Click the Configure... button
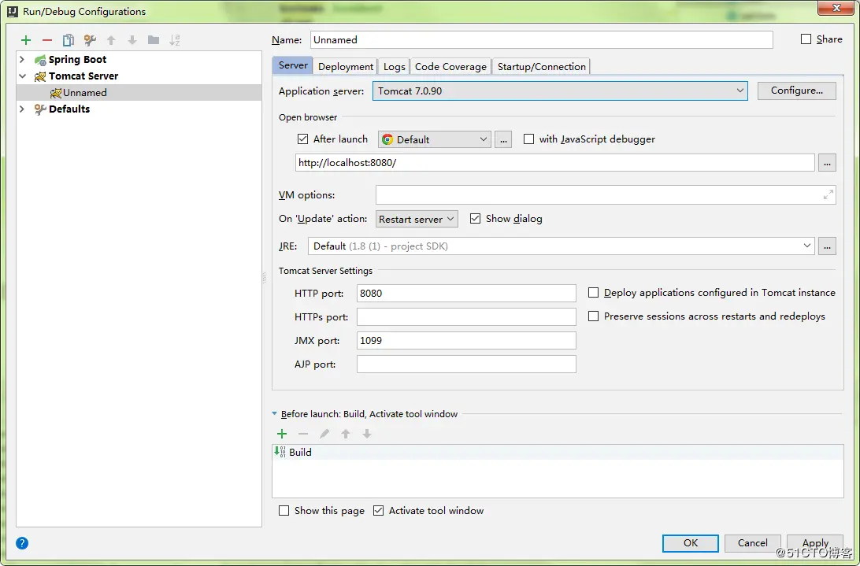 point(797,91)
